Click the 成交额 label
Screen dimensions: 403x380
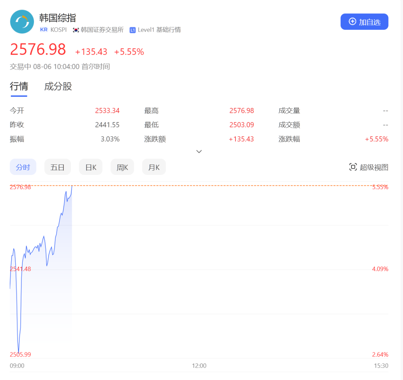pyautogui.click(x=289, y=125)
